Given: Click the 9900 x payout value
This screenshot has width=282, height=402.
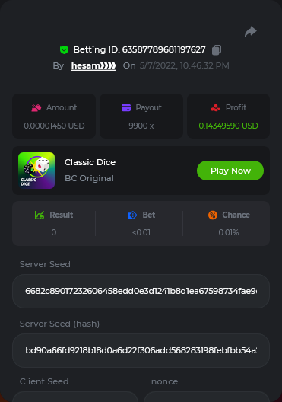Looking at the screenshot, I should 141,126.
